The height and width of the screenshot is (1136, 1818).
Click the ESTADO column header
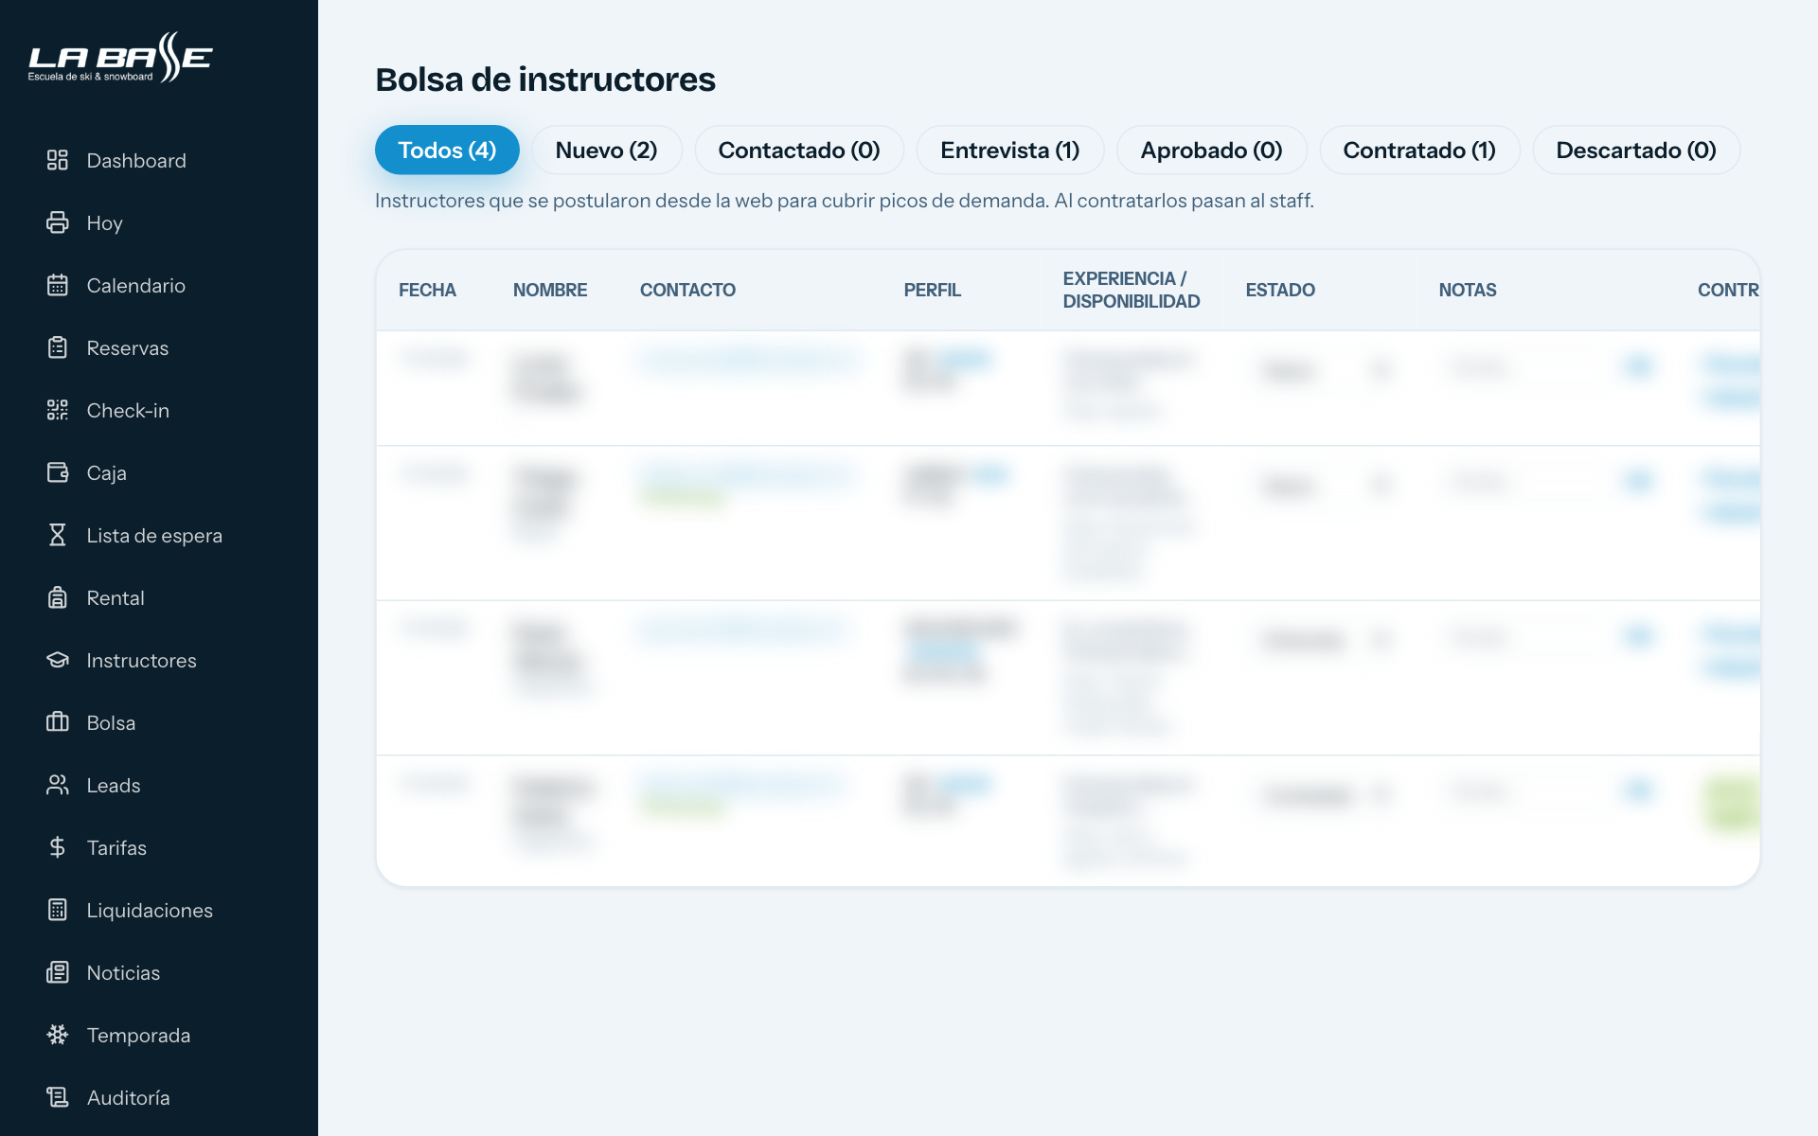(1280, 290)
